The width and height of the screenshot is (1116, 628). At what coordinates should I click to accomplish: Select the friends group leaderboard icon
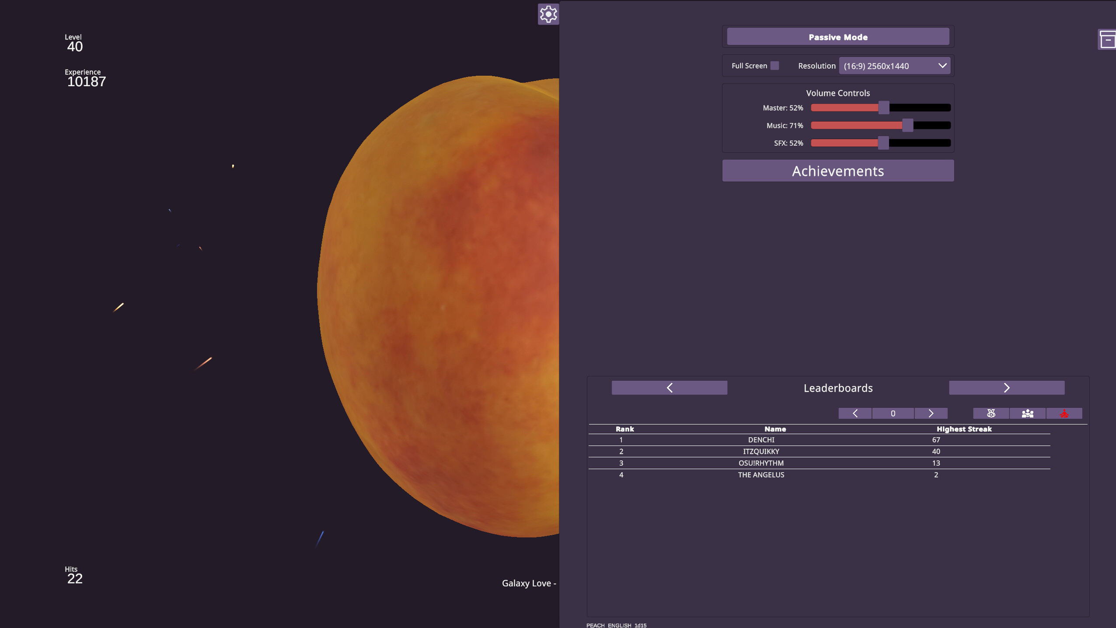(x=1027, y=413)
